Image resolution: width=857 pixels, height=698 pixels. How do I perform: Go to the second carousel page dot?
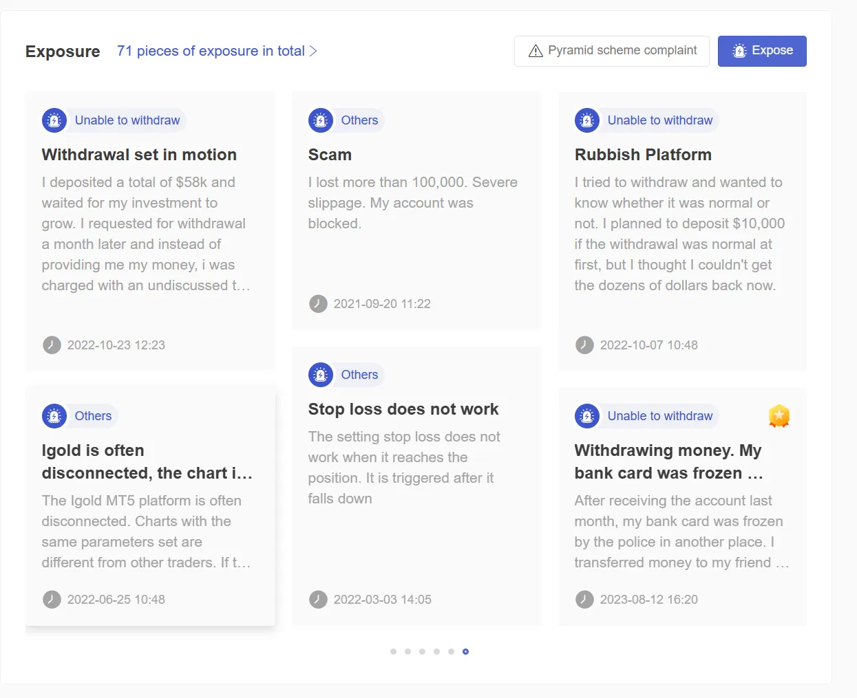point(408,651)
